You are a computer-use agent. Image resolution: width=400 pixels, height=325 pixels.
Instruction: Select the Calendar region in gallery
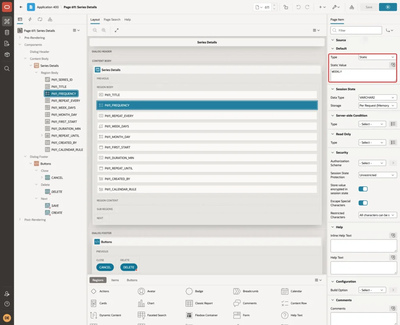coord(291,291)
